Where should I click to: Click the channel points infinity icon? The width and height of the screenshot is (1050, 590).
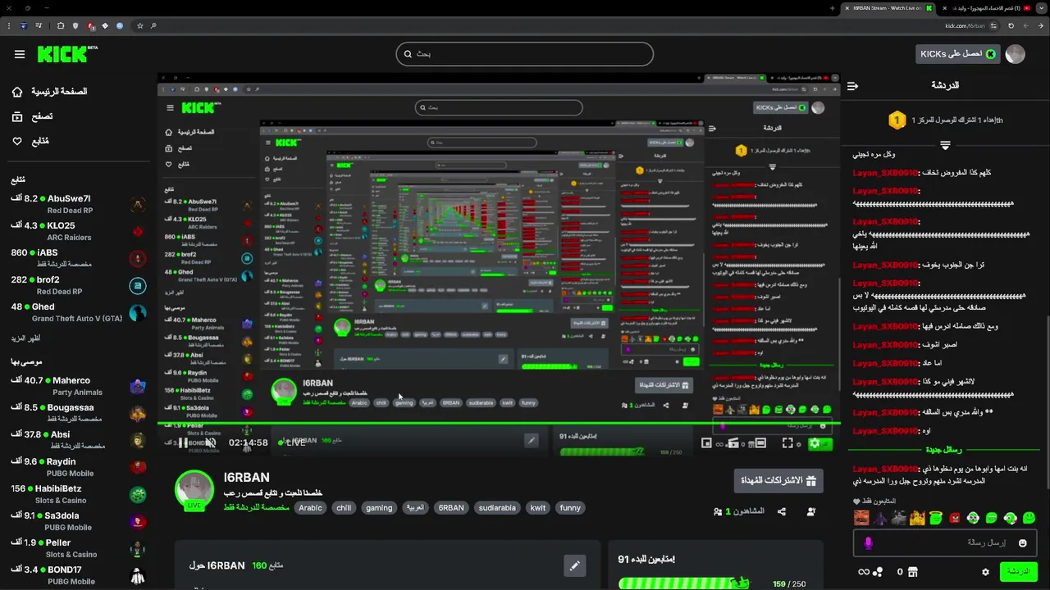[864, 572]
